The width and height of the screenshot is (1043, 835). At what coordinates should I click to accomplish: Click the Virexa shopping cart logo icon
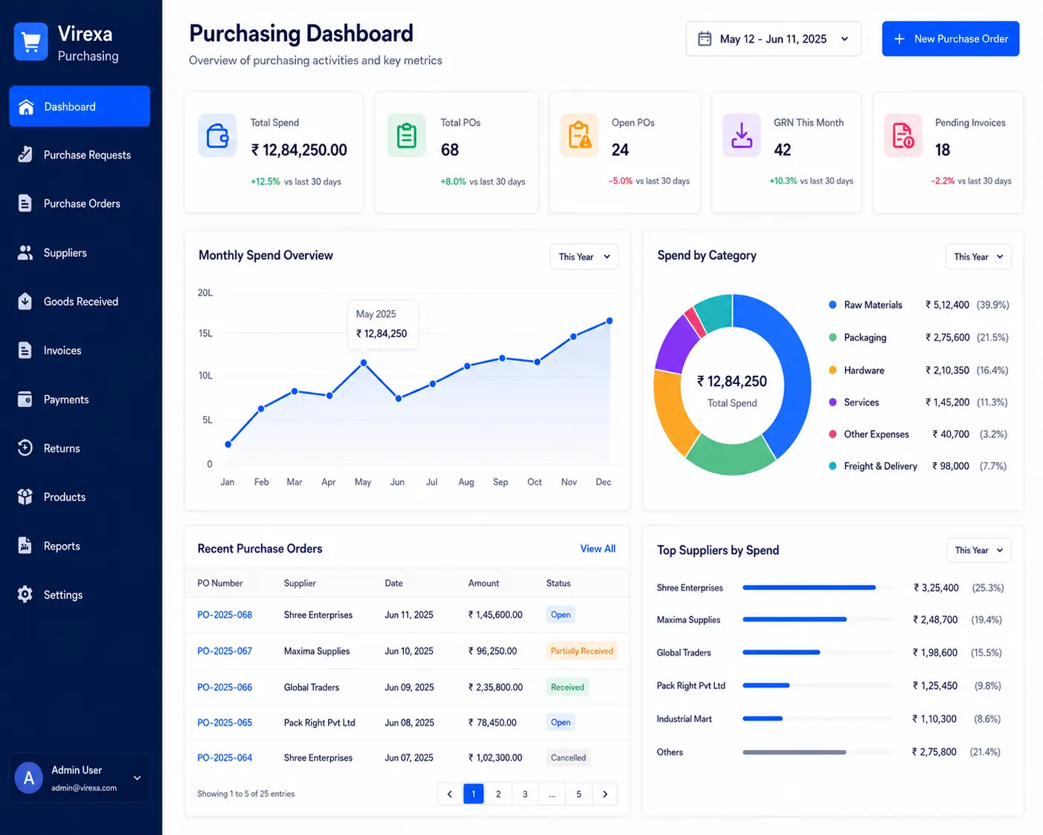(x=31, y=42)
